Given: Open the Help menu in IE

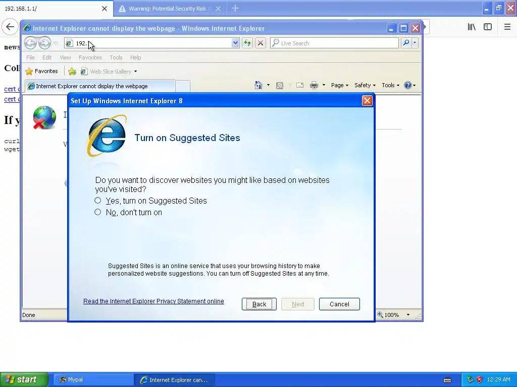Looking at the screenshot, I should (x=135, y=57).
